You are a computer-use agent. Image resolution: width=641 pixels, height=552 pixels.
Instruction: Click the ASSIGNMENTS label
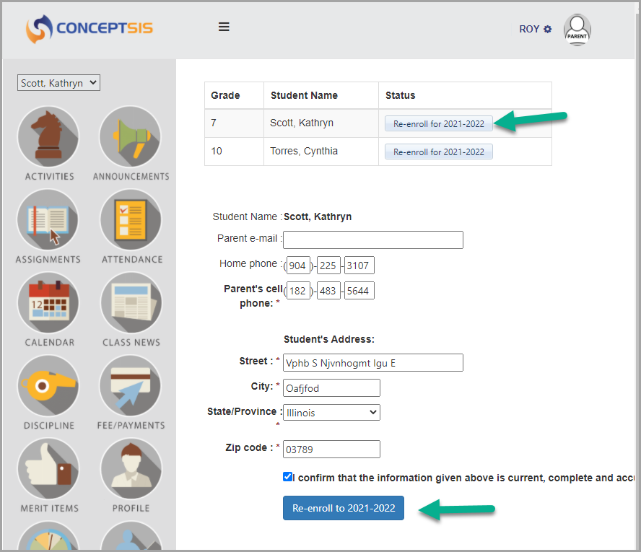[48, 260]
